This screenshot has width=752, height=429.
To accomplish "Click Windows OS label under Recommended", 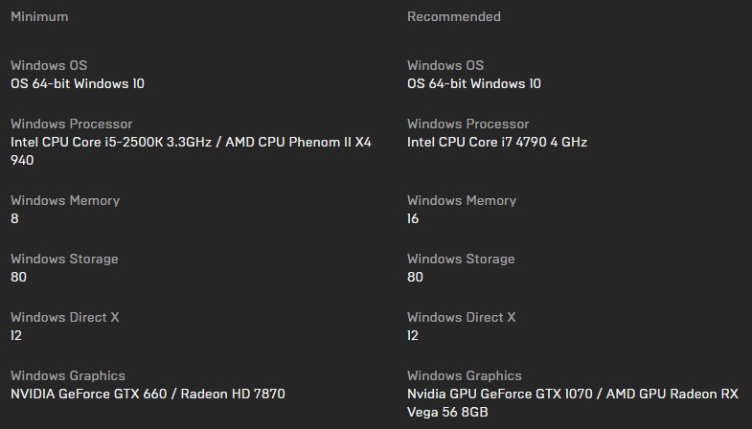I will tap(445, 65).
